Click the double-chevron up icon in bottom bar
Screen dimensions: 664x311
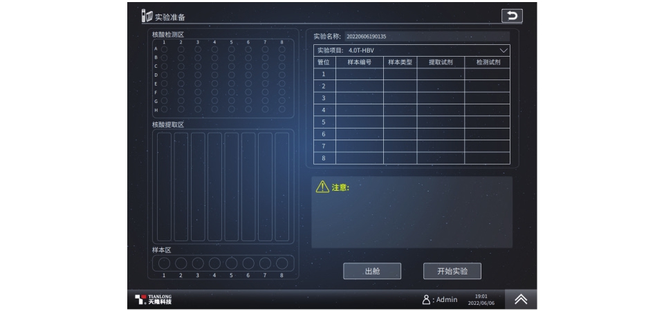point(520,299)
